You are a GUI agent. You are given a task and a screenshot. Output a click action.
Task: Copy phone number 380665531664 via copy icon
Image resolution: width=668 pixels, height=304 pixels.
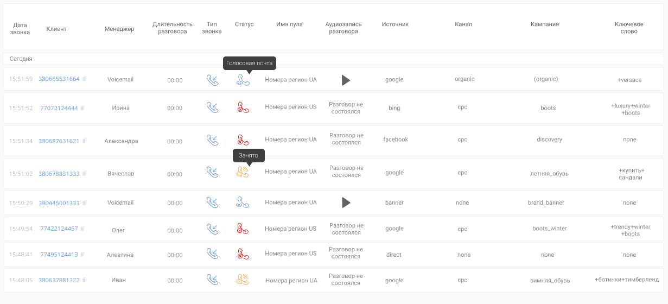click(x=85, y=79)
